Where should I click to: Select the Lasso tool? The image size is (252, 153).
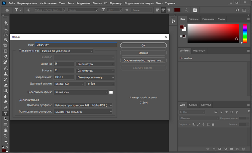pyautogui.click(x=5, y=34)
